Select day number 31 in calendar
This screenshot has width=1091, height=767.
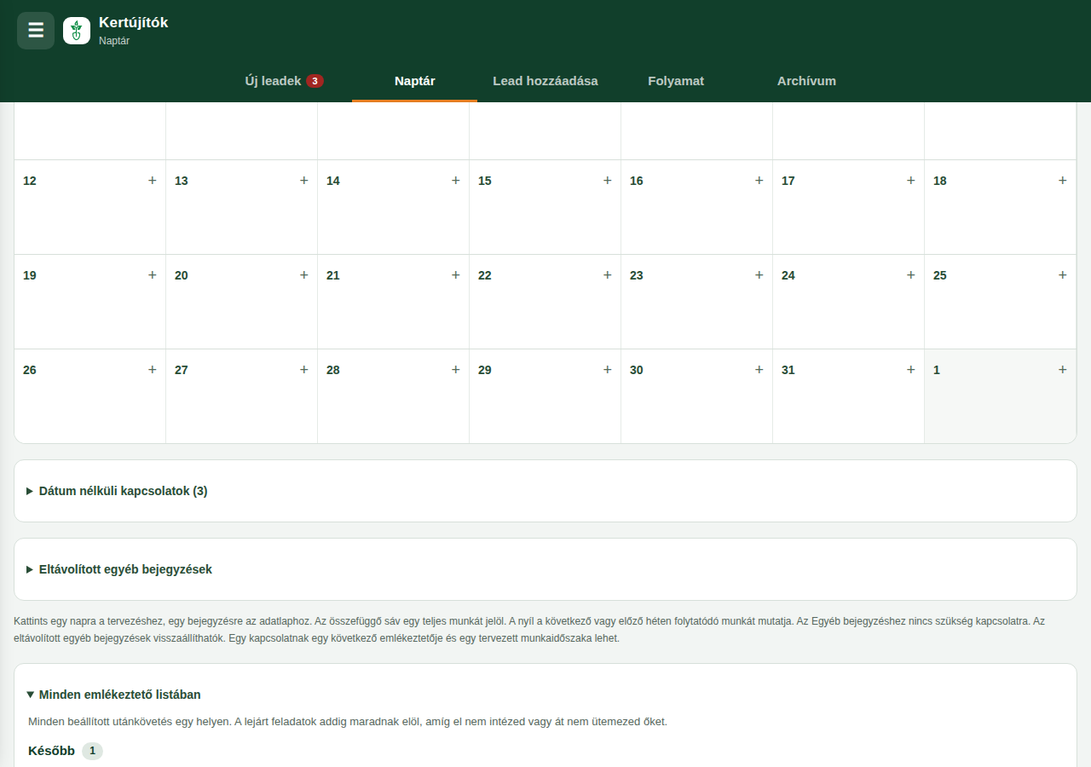pos(788,370)
